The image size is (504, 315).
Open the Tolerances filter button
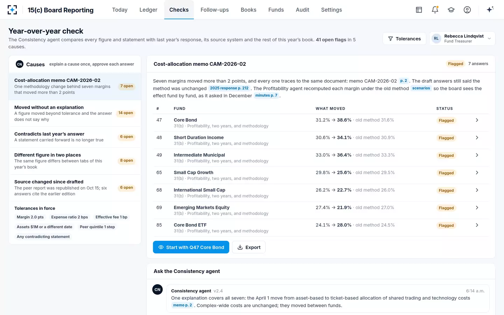tap(404, 38)
